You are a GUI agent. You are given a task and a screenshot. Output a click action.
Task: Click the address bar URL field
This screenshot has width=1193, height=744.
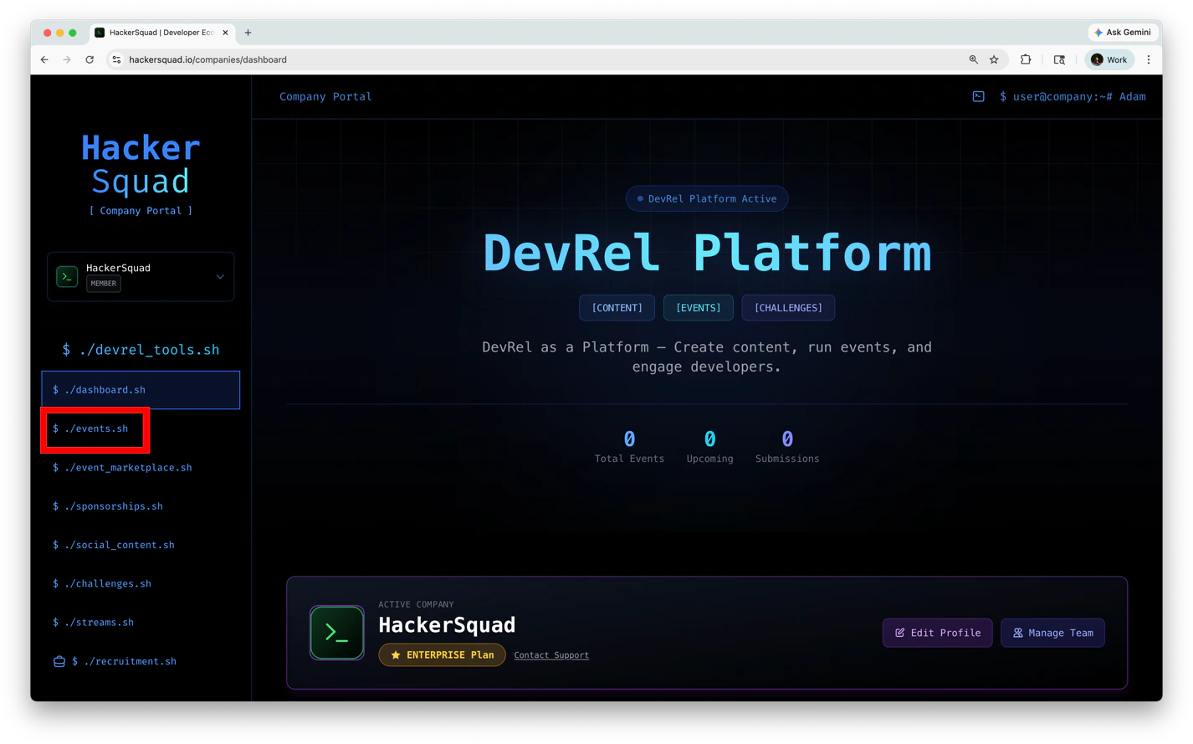click(x=535, y=59)
